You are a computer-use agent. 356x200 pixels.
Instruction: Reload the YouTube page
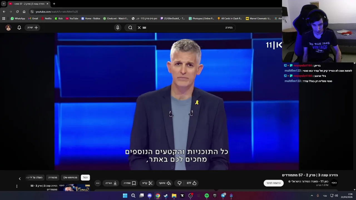click(17, 12)
